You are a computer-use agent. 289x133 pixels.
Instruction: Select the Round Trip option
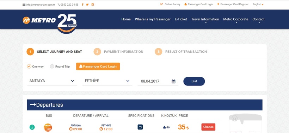click(60, 66)
